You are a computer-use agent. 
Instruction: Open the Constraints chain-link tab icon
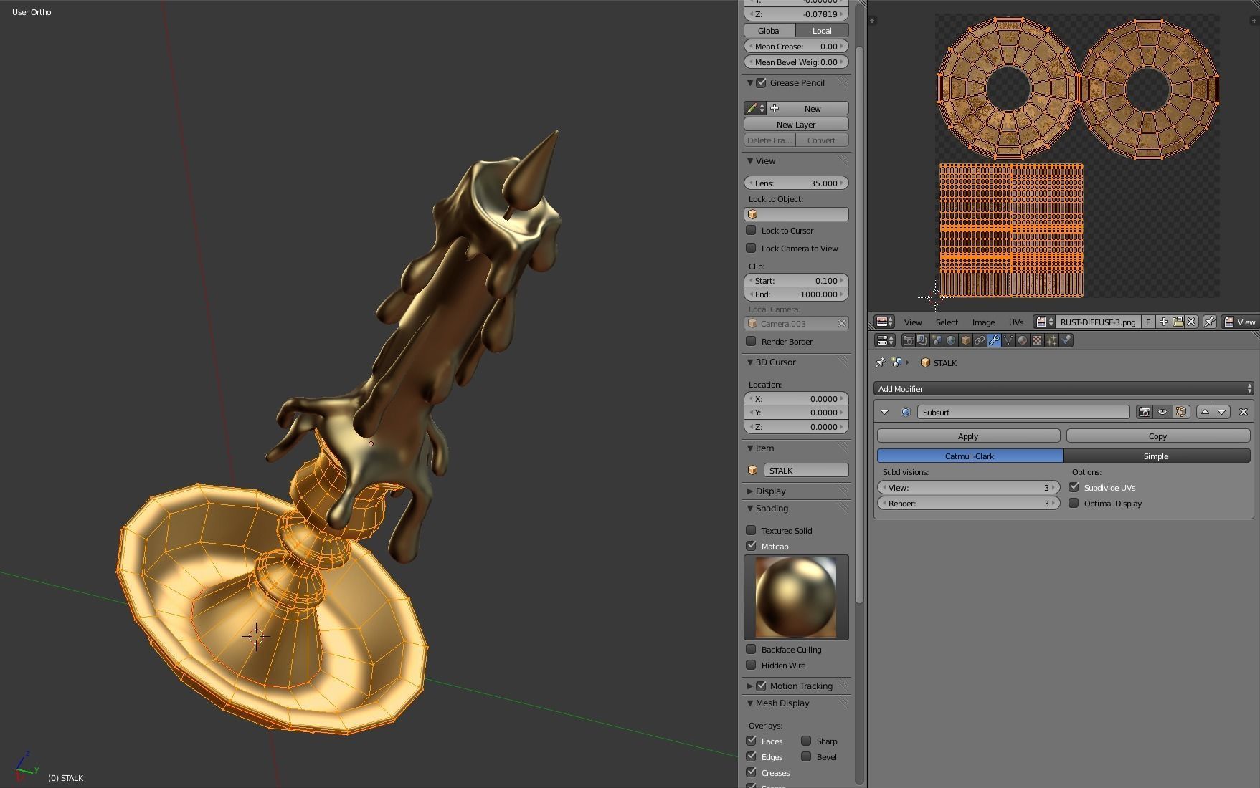pyautogui.click(x=980, y=340)
